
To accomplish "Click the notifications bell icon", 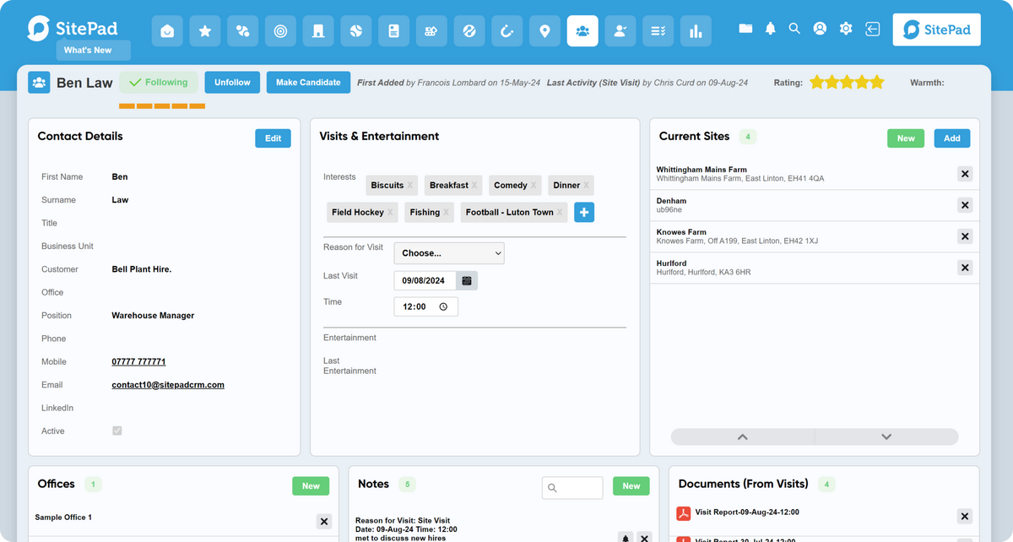I will click(x=770, y=29).
